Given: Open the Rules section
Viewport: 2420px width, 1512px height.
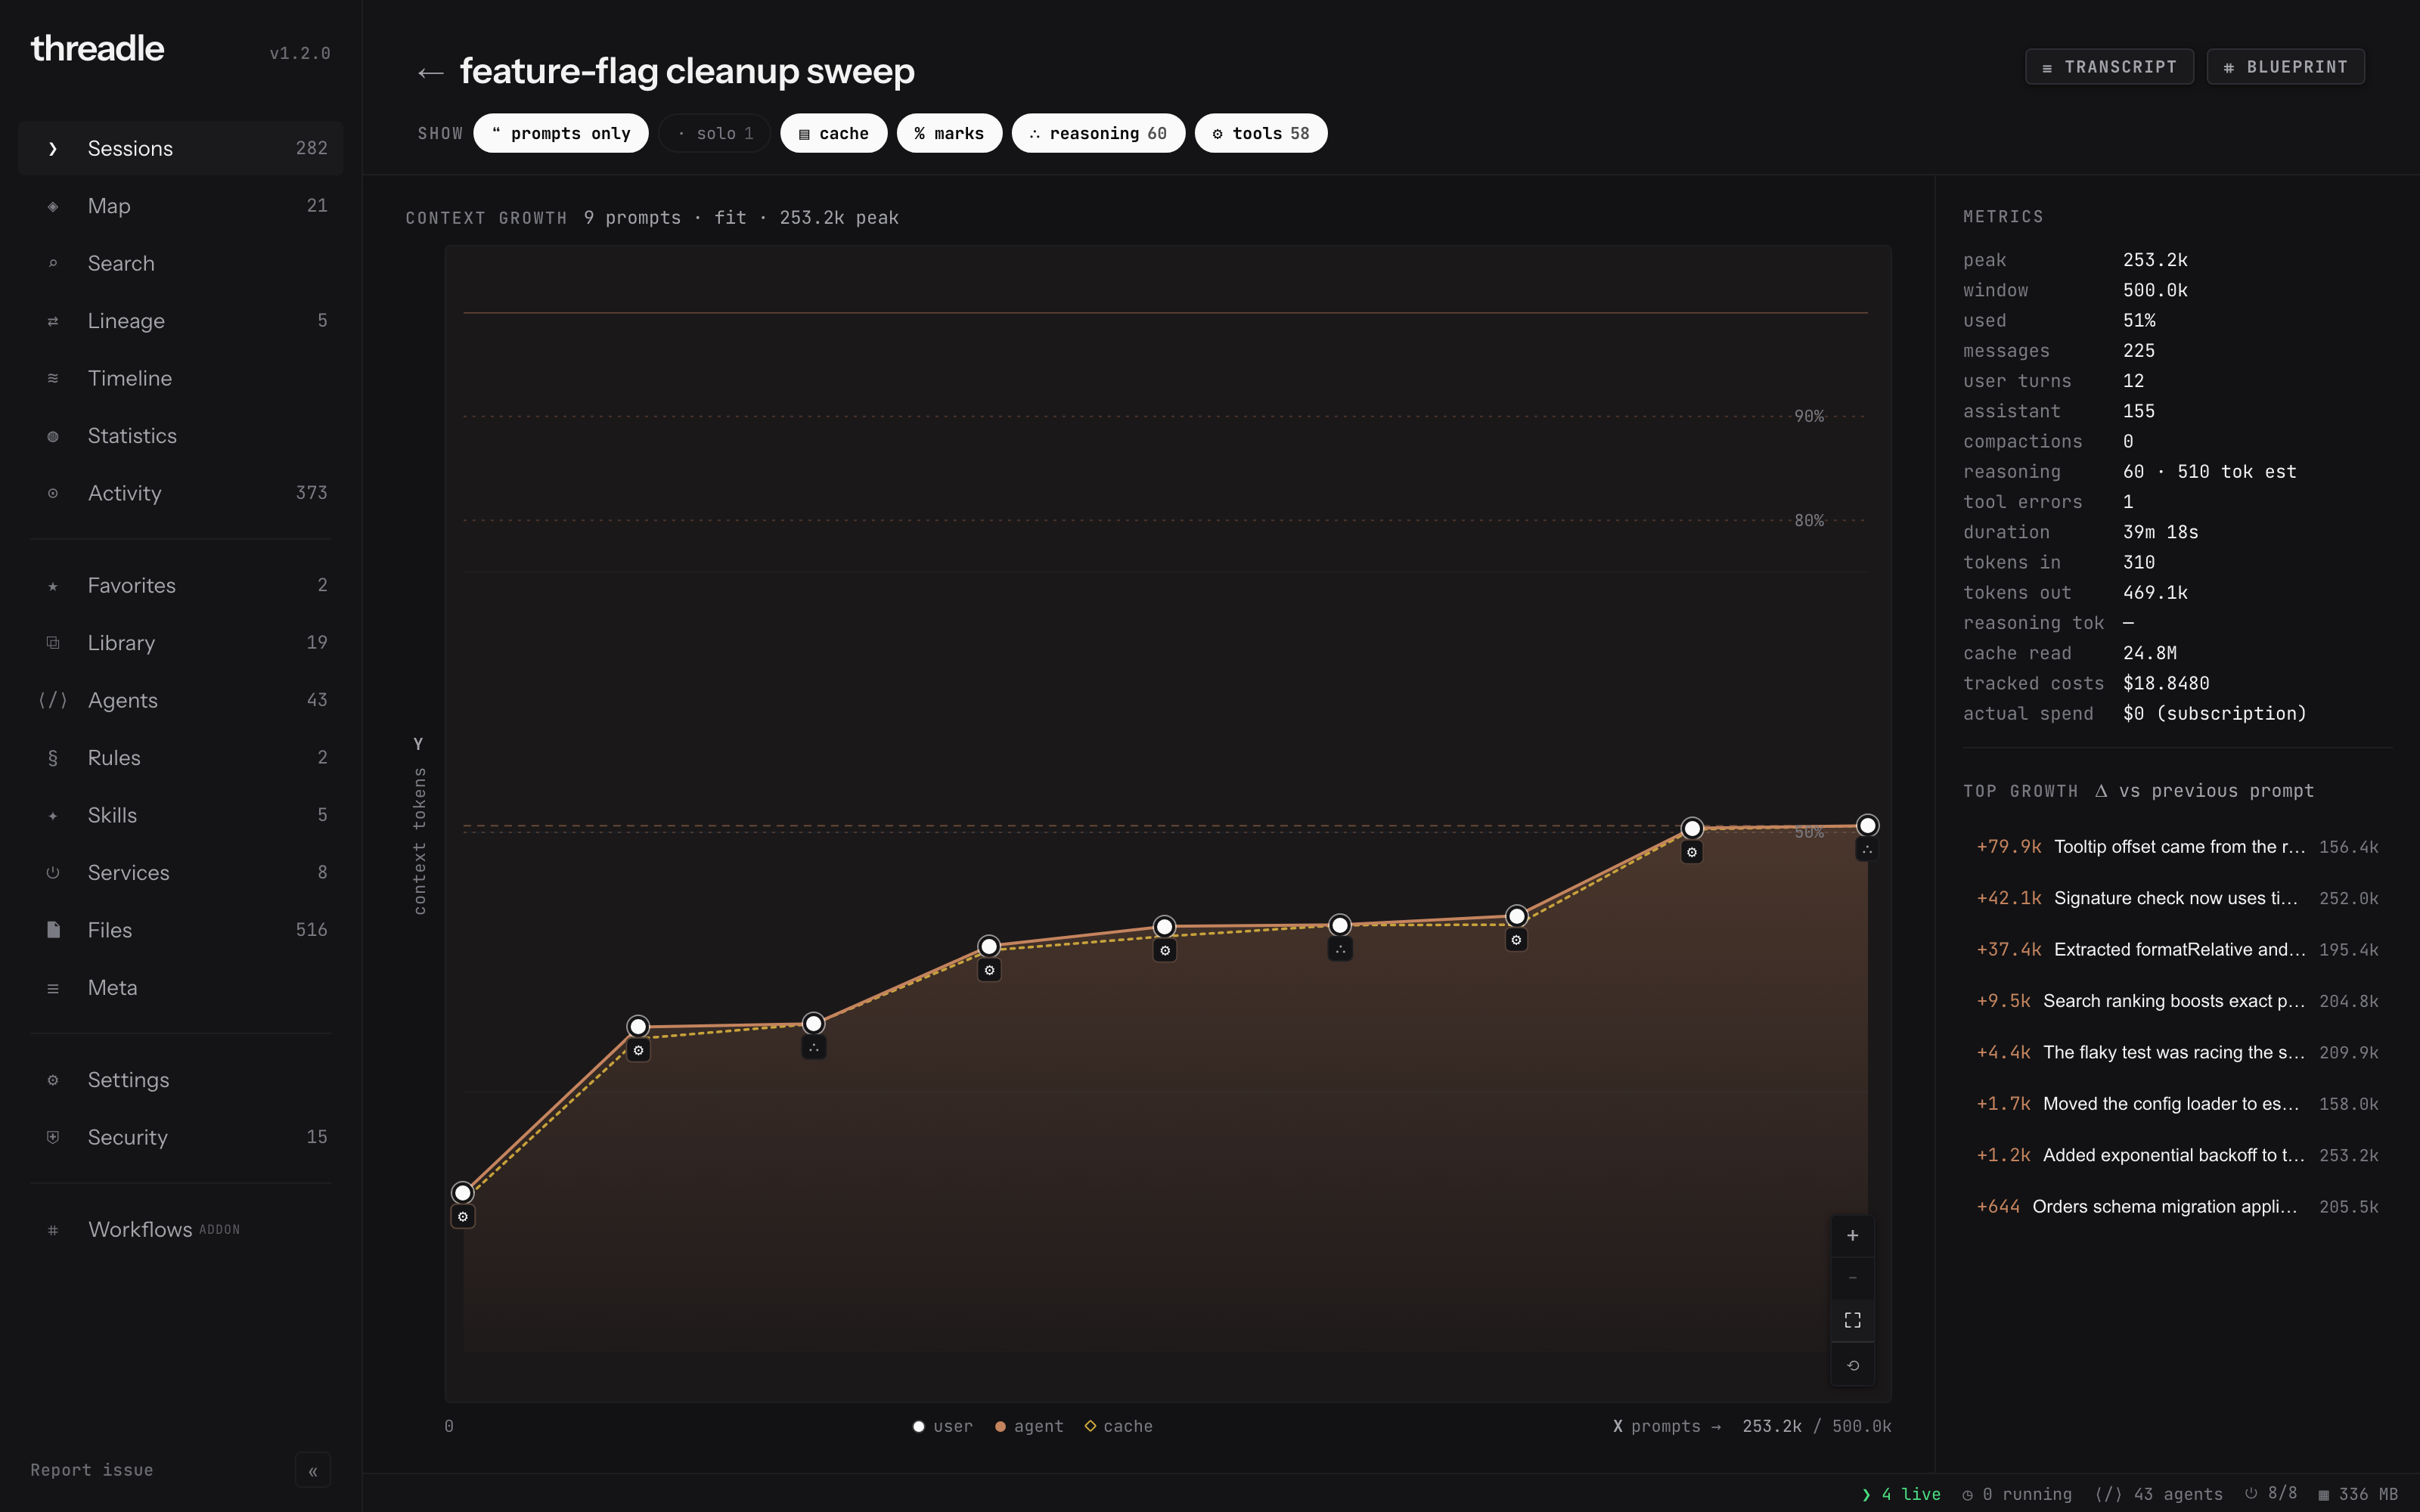Looking at the screenshot, I should [181, 758].
